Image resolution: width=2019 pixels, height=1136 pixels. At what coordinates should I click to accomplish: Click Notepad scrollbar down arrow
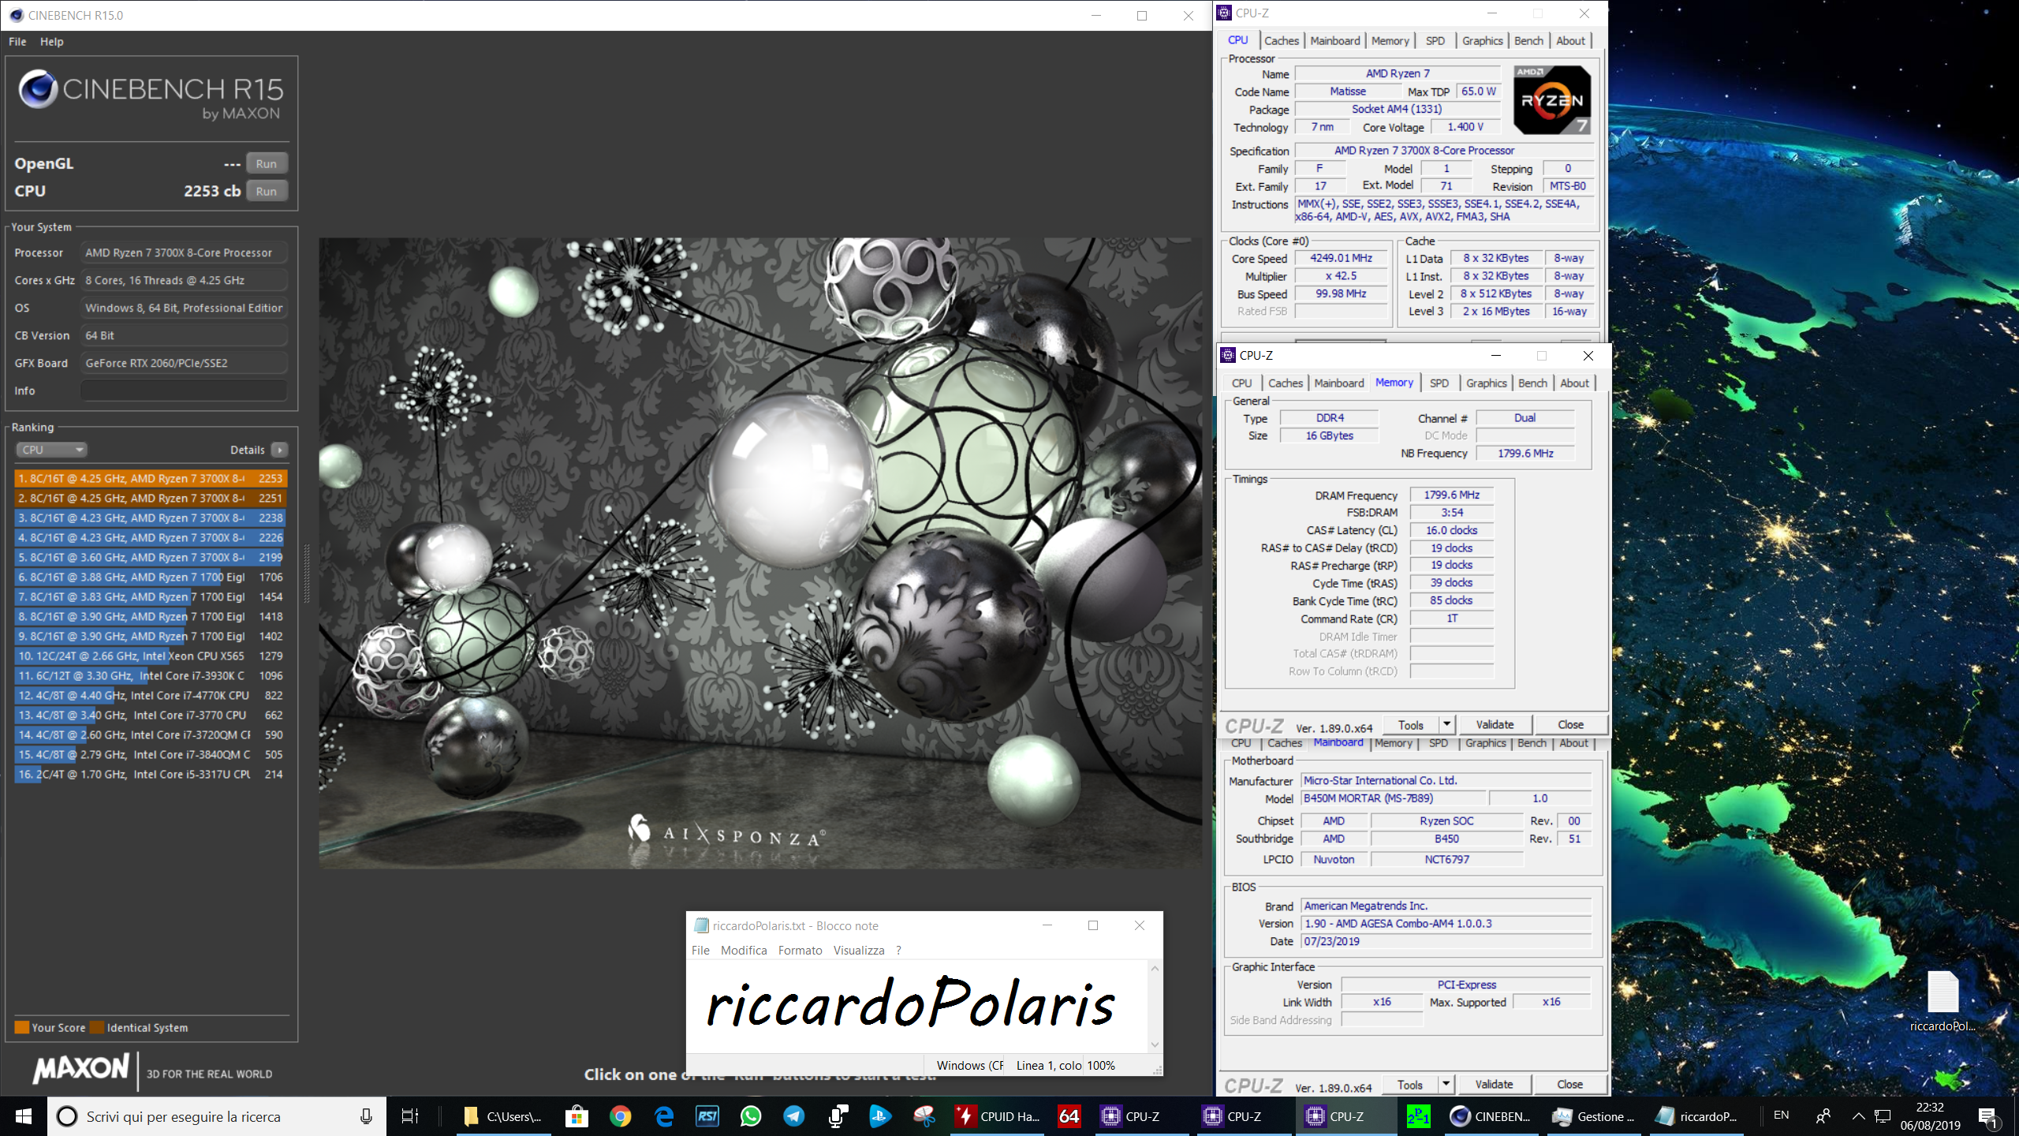click(x=1155, y=1044)
